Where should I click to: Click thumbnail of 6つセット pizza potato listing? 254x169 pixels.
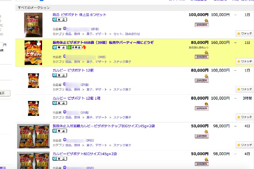(x=33, y=25)
